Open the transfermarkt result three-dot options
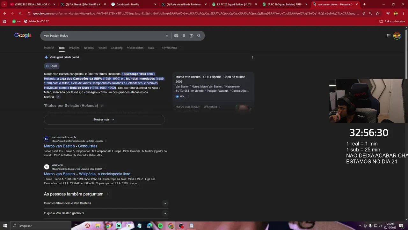Viewport: 408px width, 230px height. [x=106, y=141]
